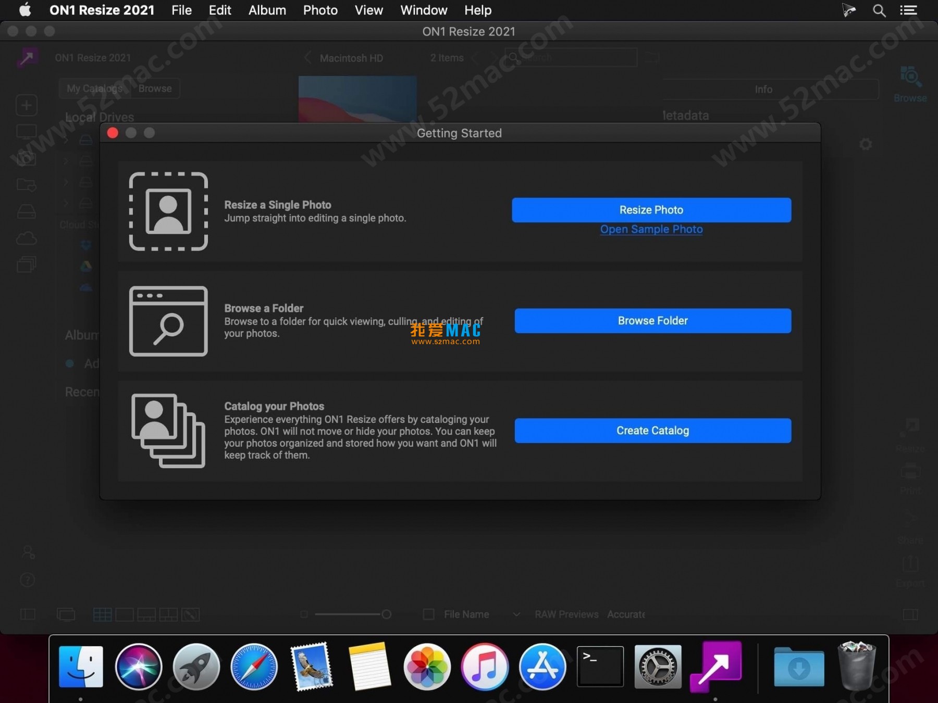Viewport: 938px width, 703px height.
Task: Open the metadata settings gear icon
Action: [865, 144]
